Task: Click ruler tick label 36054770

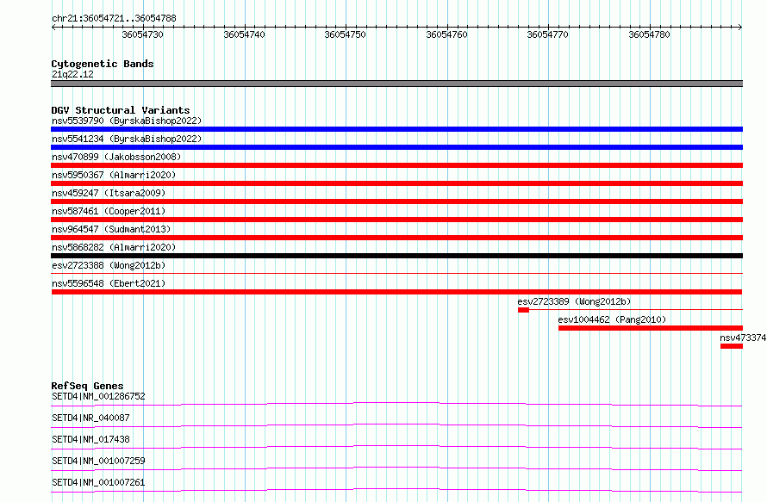Action: [x=547, y=34]
